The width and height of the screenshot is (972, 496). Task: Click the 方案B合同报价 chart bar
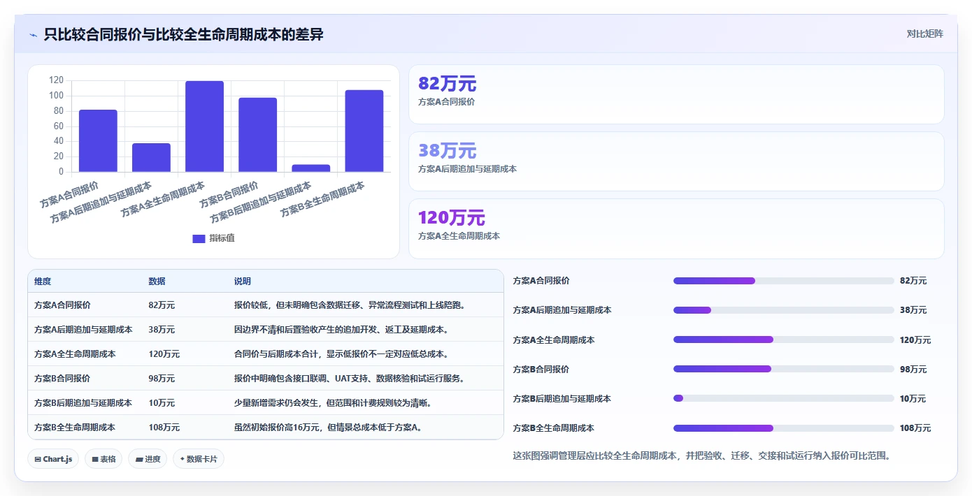[x=257, y=135]
